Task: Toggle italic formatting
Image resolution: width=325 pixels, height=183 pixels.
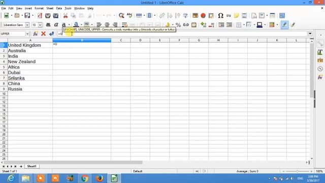Action: pos(56,25)
